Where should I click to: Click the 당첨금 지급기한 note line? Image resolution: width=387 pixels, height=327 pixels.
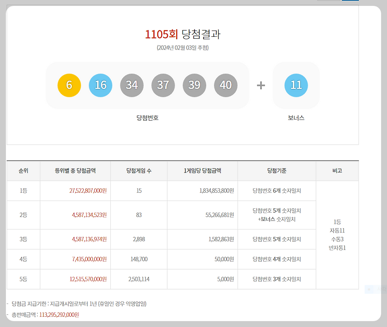[x=79, y=304]
